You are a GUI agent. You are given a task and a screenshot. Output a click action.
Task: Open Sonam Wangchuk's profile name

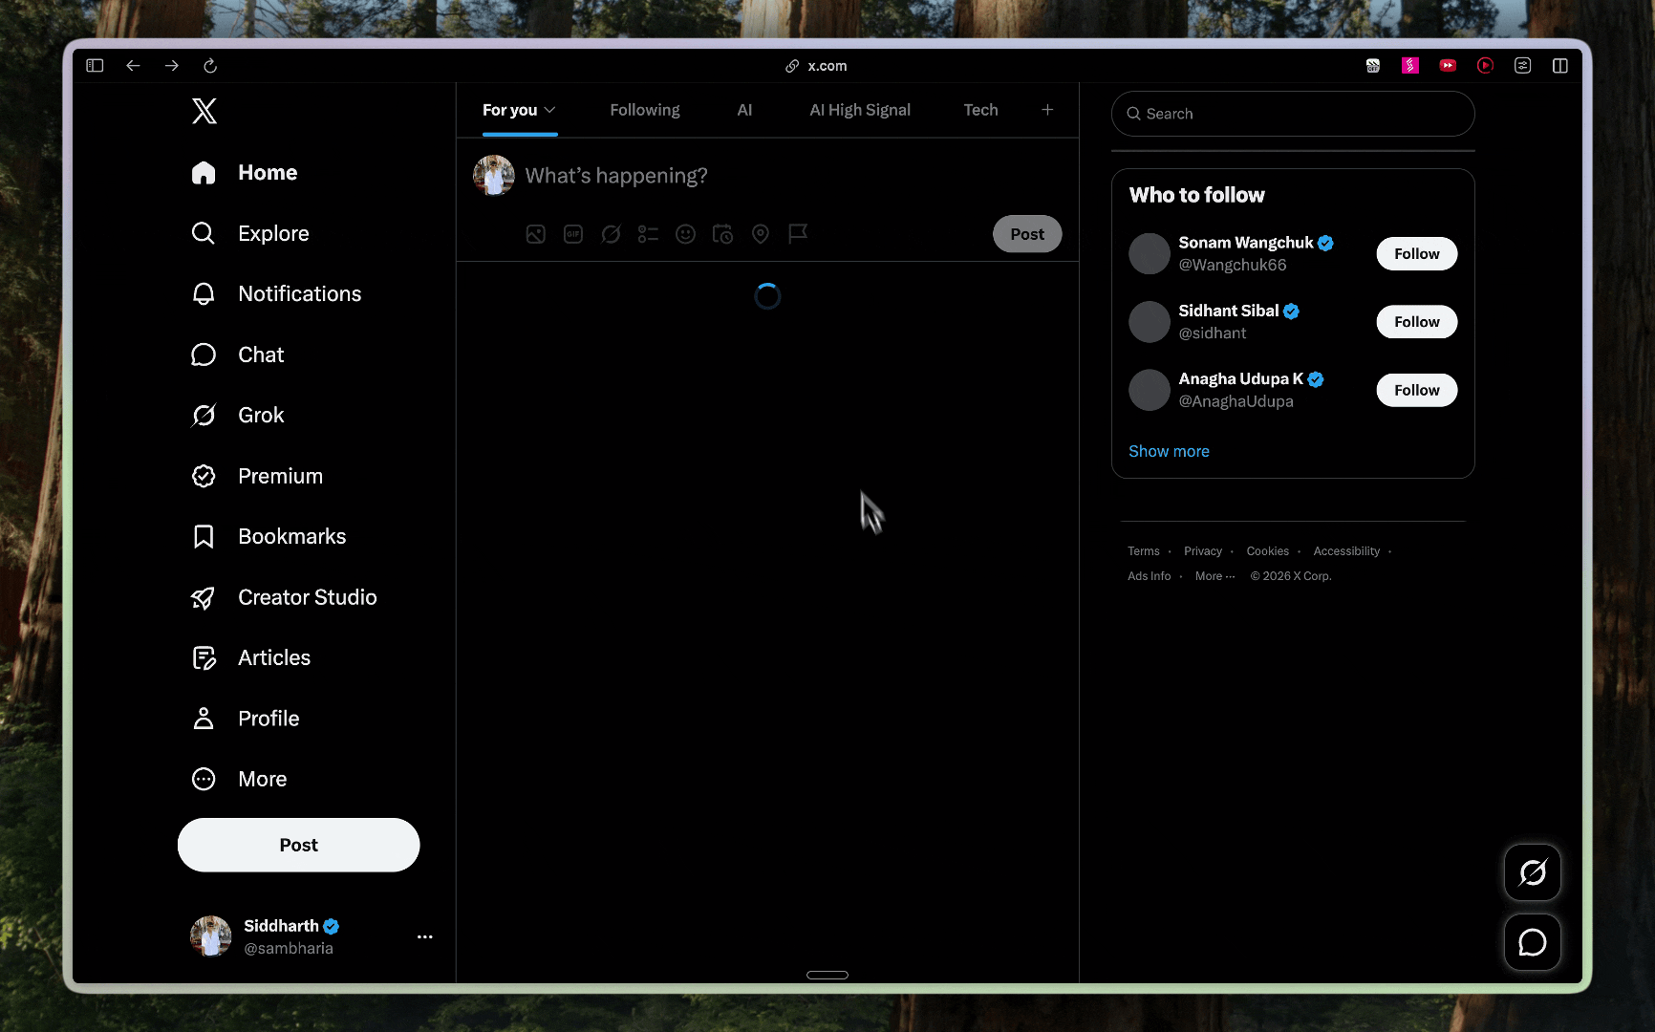click(1246, 243)
